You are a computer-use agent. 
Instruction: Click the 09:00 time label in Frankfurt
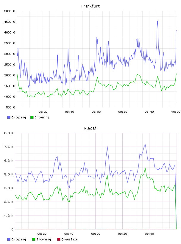(96, 112)
